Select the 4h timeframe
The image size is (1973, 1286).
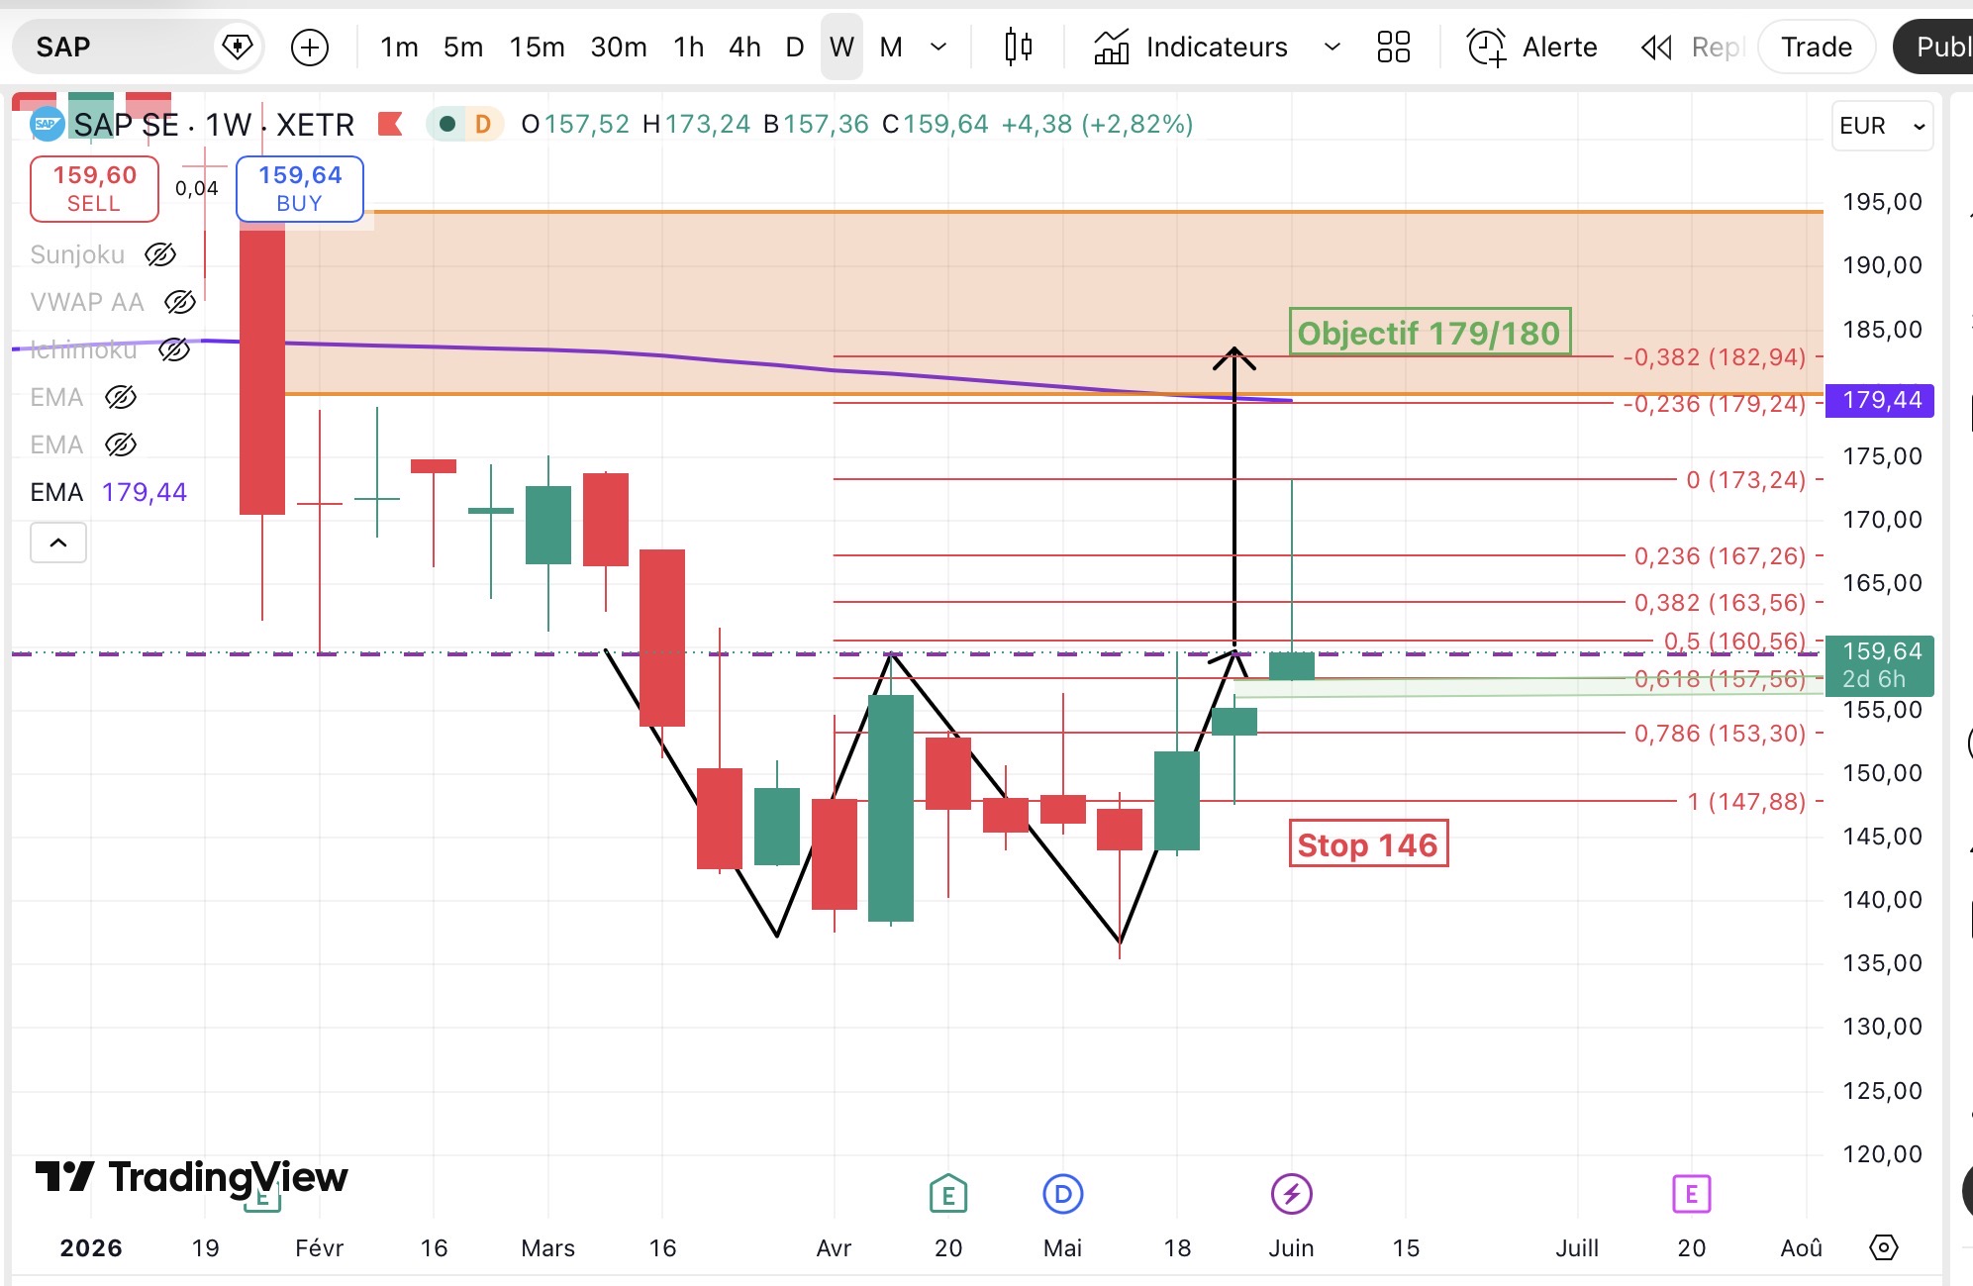[744, 47]
